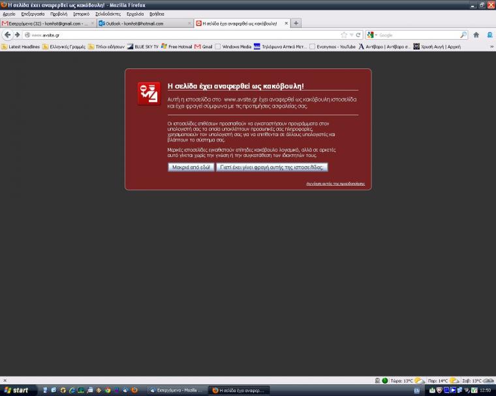The width and height of the screenshot is (496, 396).
Task: Open the Επεξεργασία menu
Action: 33,14
